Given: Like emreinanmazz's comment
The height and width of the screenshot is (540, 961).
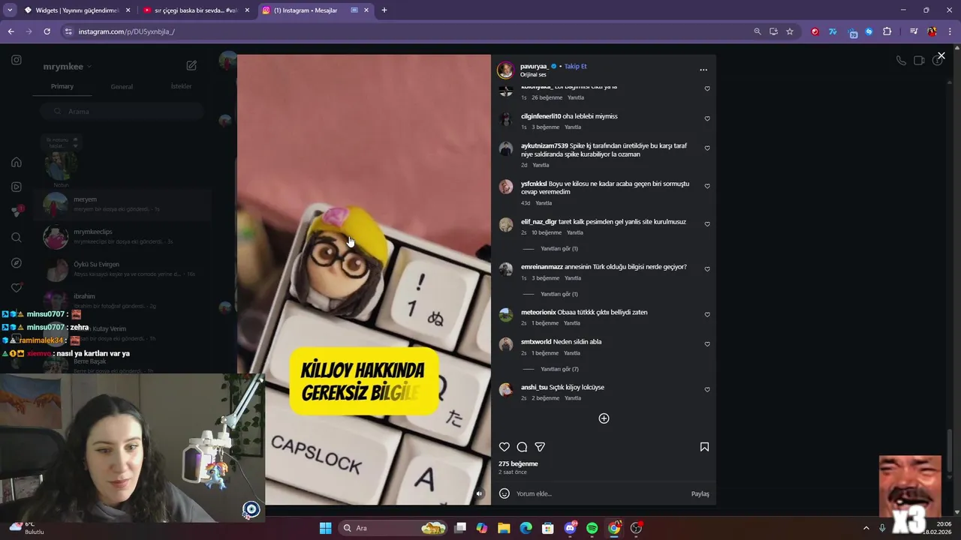Looking at the screenshot, I should coord(707,269).
